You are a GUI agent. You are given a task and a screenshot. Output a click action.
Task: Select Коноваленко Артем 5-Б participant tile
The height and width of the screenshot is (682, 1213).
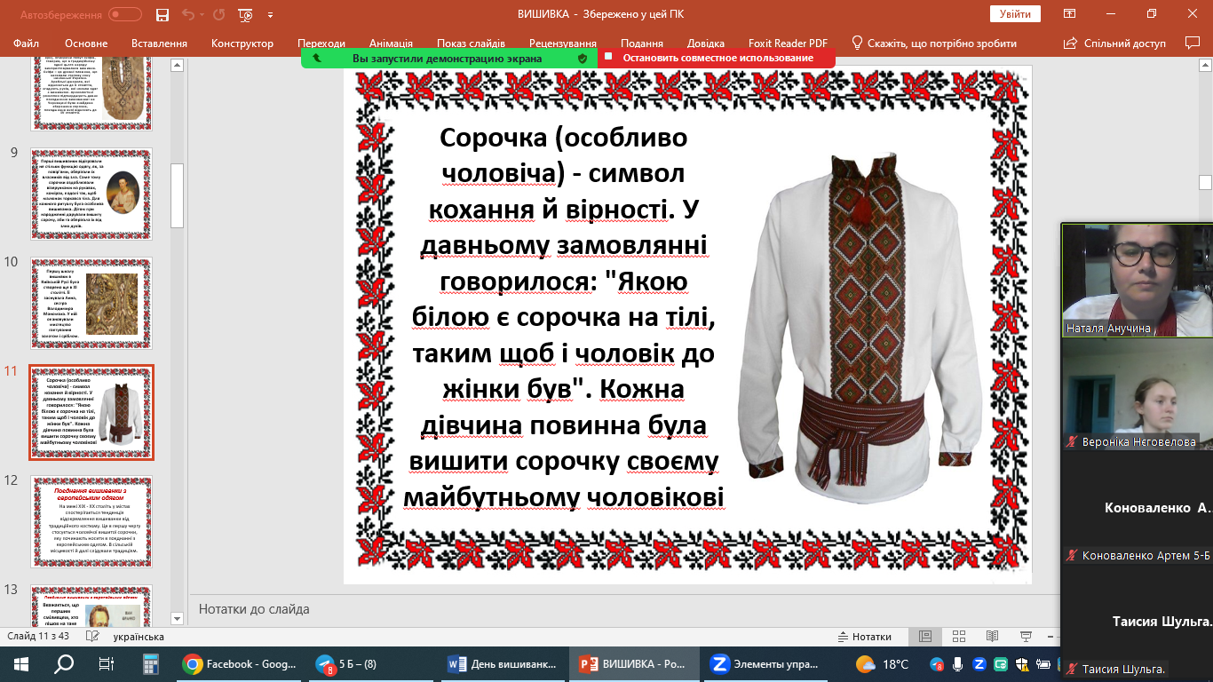tap(1137, 508)
